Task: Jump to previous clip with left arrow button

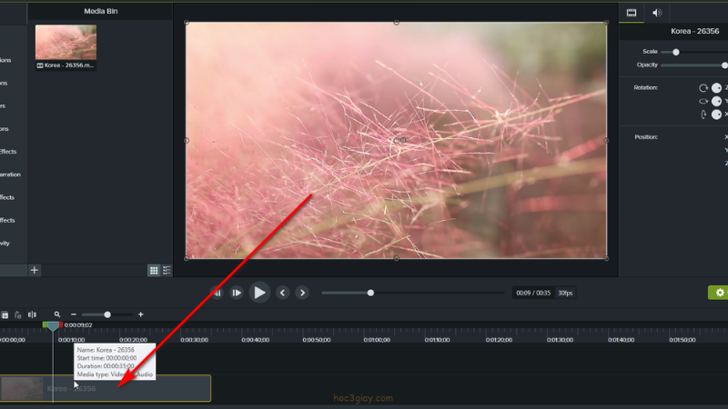Action: coord(283,293)
